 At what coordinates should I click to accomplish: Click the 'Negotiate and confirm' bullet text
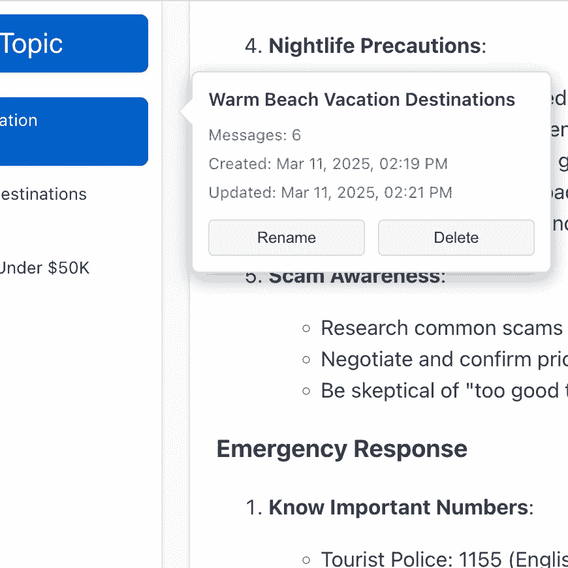click(444, 359)
